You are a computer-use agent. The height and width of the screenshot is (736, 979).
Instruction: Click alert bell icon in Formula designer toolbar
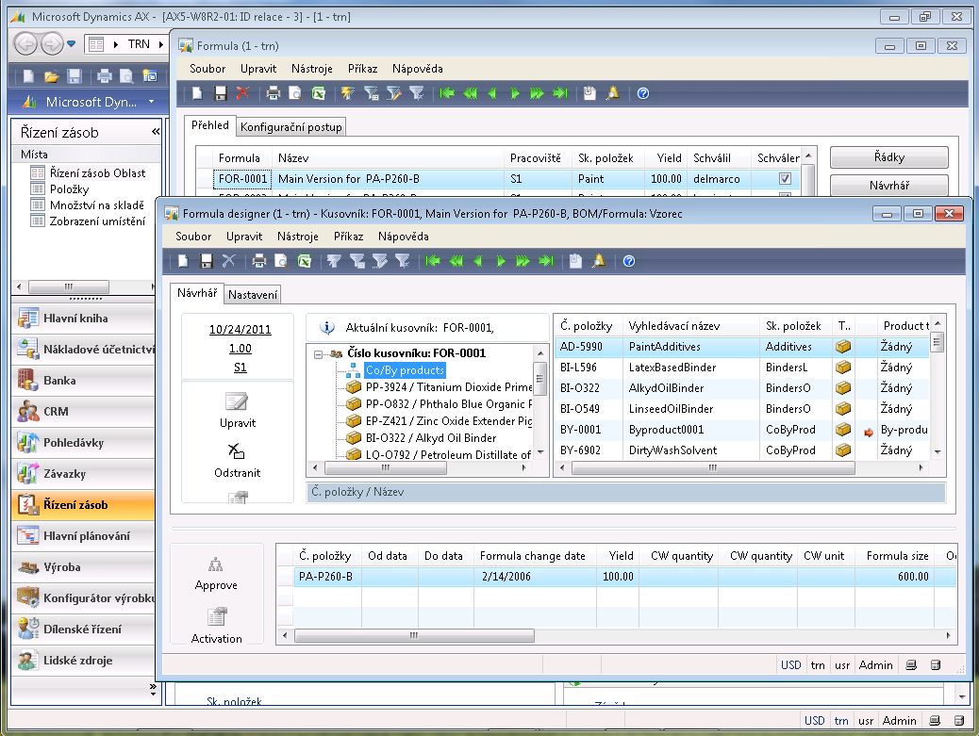[x=599, y=261]
